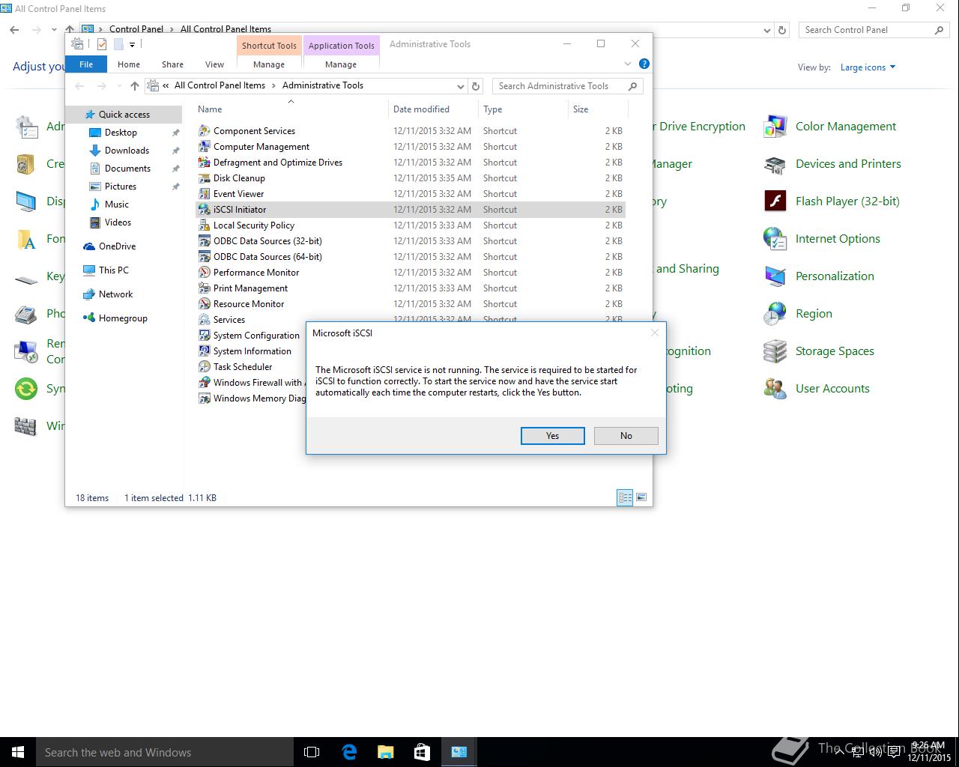
Task: Select the Event Viewer icon
Action: click(205, 194)
